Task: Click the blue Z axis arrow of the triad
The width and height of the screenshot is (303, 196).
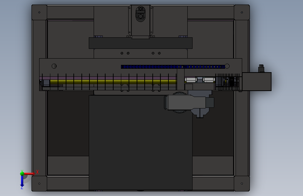Action: tap(22, 182)
